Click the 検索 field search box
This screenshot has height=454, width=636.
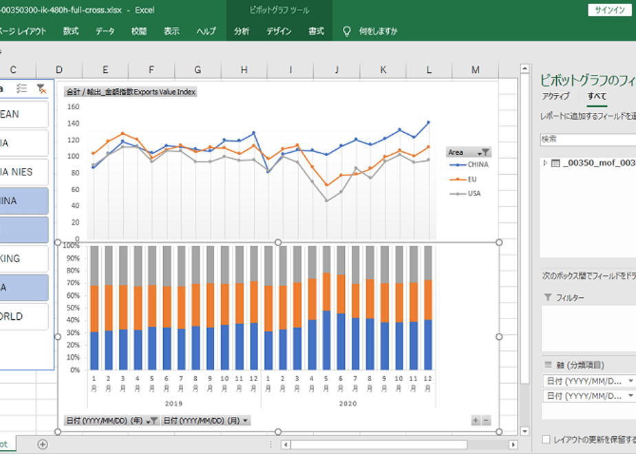tap(588, 139)
